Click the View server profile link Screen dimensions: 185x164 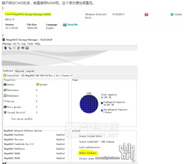tap(22, 119)
